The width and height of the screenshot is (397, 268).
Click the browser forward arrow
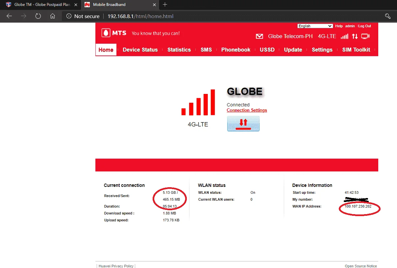(x=23, y=16)
